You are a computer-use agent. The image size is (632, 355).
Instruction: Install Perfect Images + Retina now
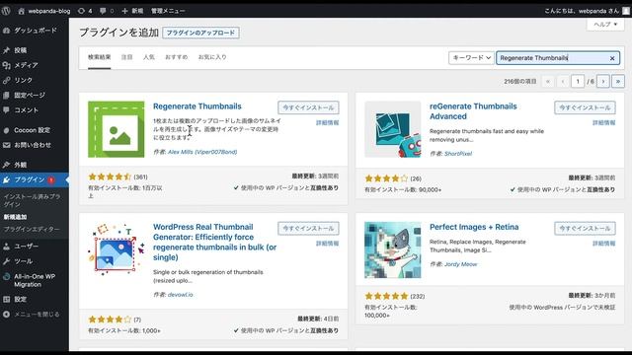(585, 228)
